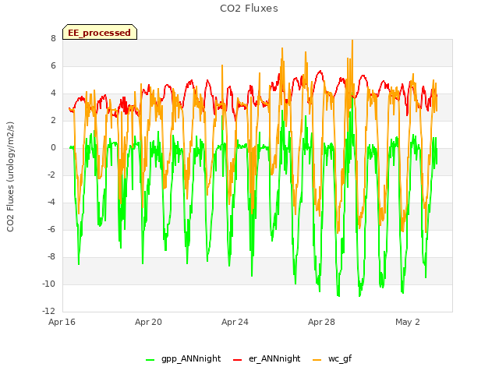Click the EE_processed label tag
The image size is (499, 374).
click(100, 32)
